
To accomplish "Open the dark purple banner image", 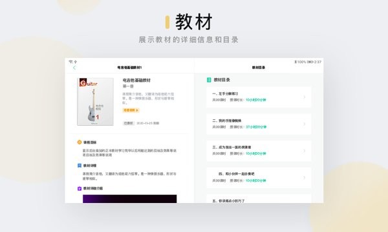I will [x=130, y=198].
